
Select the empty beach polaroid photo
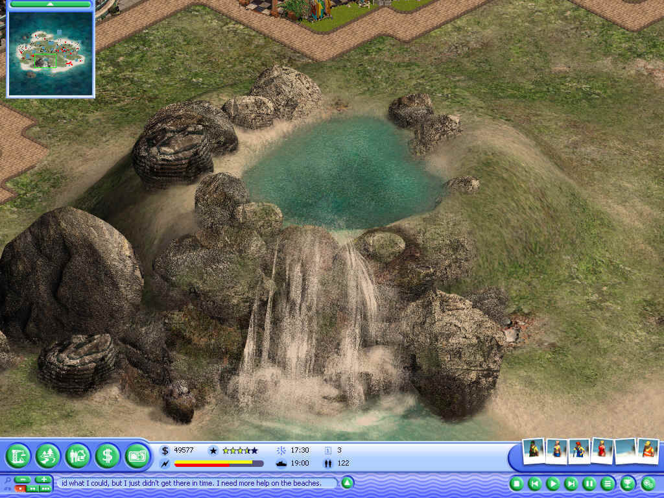click(625, 451)
